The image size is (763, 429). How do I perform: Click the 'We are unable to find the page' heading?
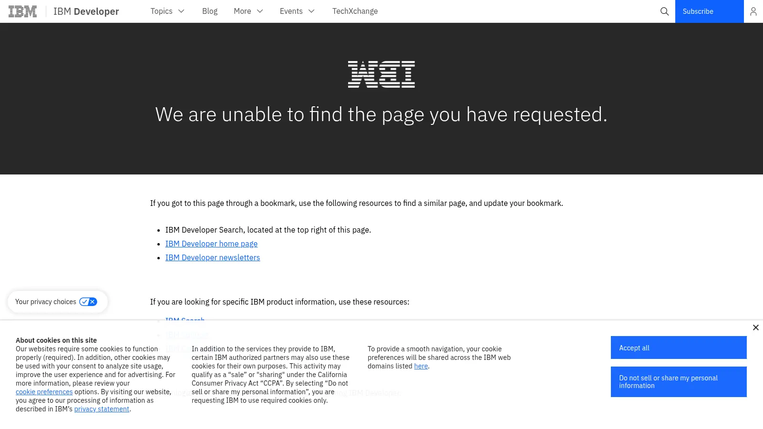point(381,114)
